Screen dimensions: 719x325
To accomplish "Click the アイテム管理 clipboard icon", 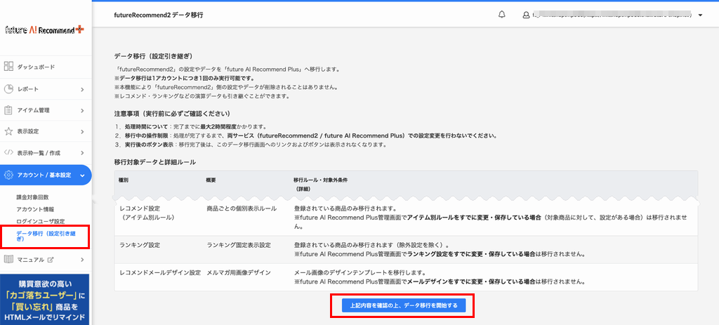I will 8,110.
